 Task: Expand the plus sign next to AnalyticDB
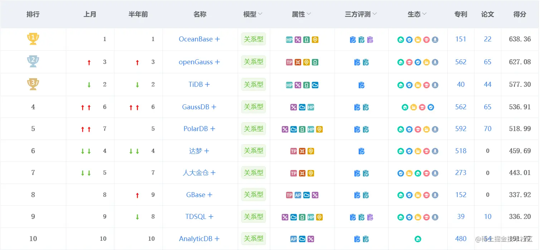click(217, 239)
